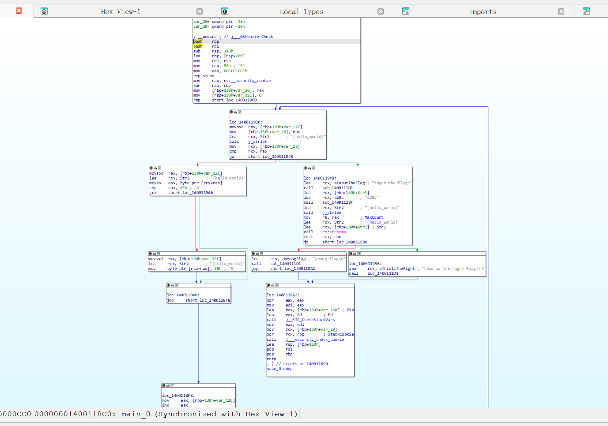This screenshot has height=426, width=608.
Task: Click the Hex View-1 tab icon
Action: pos(44,11)
